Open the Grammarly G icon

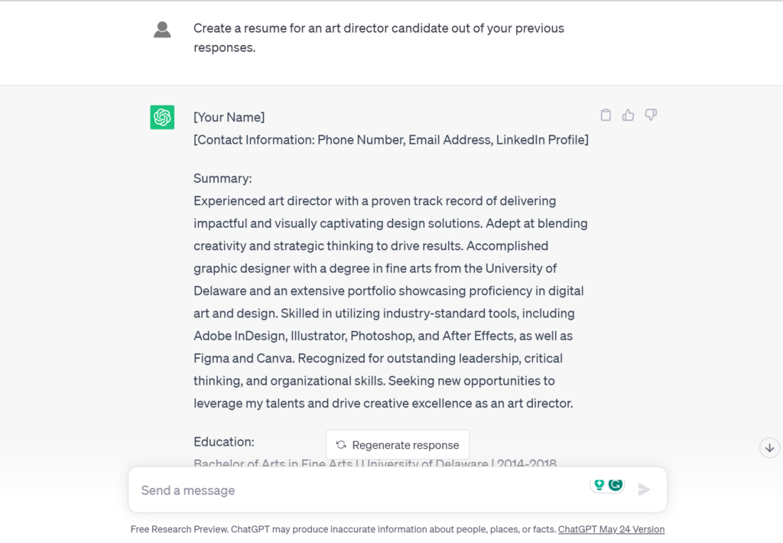click(x=616, y=484)
